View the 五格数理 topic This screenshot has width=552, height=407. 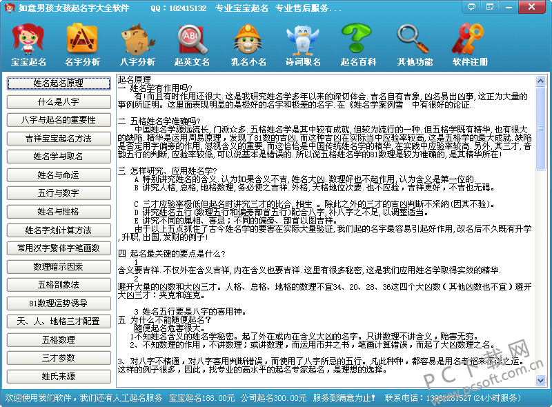pyautogui.click(x=59, y=340)
